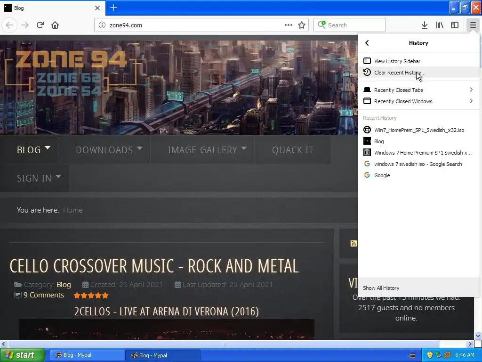
Task: Click the search engine magnifier icon
Action: tap(321, 25)
